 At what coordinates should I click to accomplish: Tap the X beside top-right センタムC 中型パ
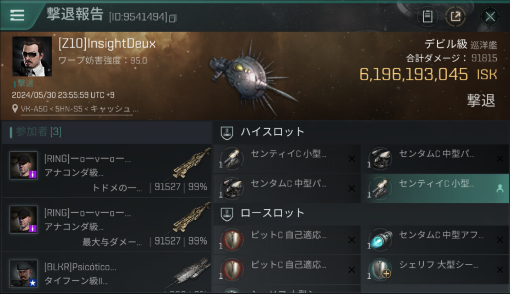point(500,159)
